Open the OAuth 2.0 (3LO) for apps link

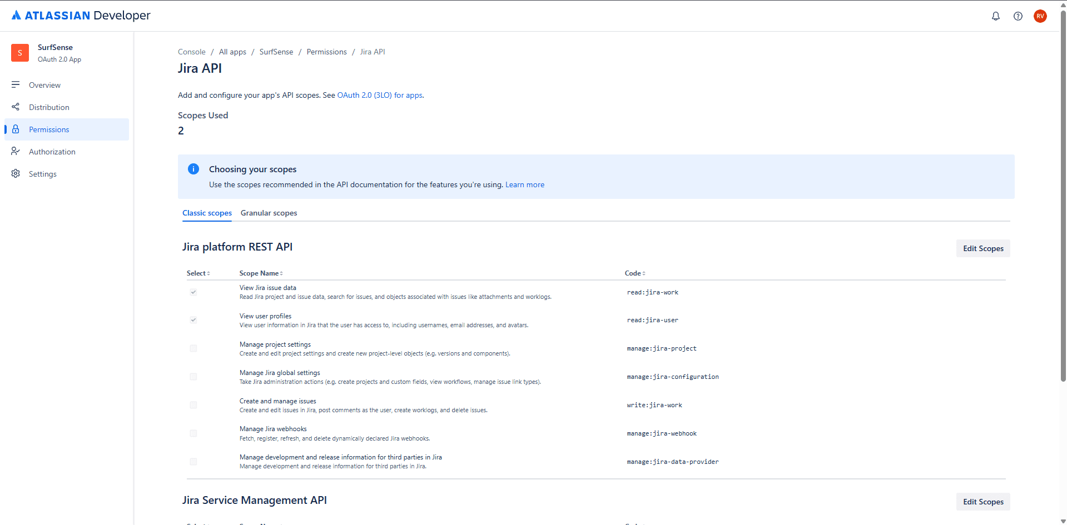pyautogui.click(x=380, y=95)
